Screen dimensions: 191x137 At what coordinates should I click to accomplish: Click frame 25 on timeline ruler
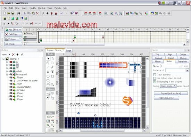[76, 30]
